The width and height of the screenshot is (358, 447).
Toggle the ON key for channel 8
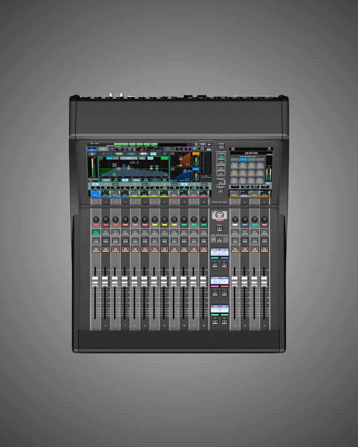click(x=164, y=249)
